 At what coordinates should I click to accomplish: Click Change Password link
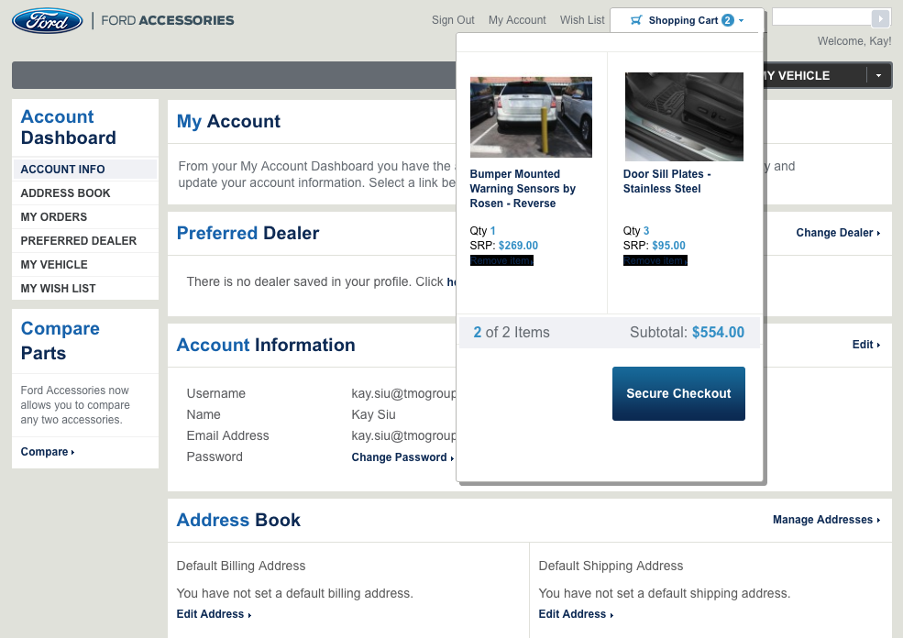tap(402, 457)
